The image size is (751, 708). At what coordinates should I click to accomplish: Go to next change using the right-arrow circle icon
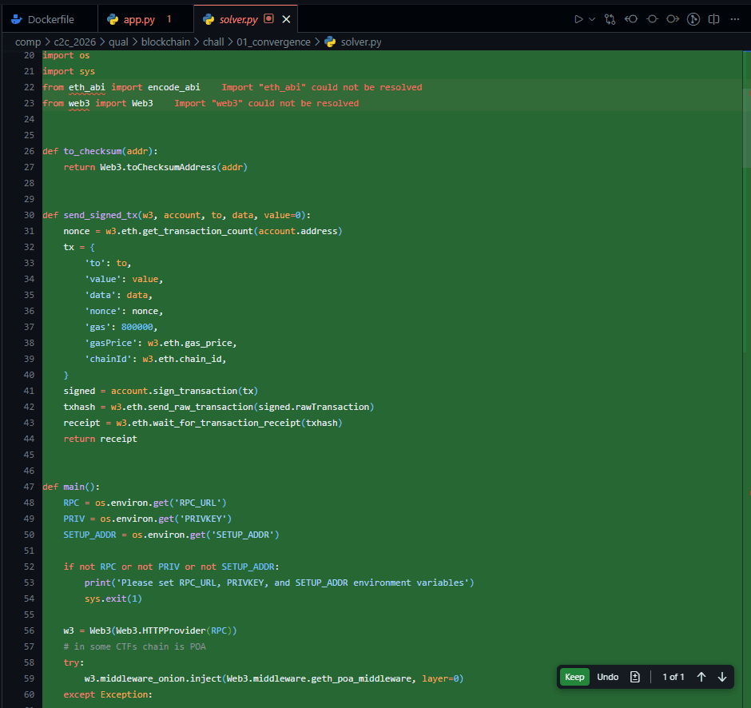673,18
